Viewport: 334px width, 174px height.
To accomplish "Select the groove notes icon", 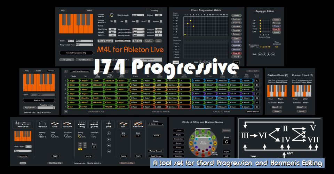I will point(94,124).
